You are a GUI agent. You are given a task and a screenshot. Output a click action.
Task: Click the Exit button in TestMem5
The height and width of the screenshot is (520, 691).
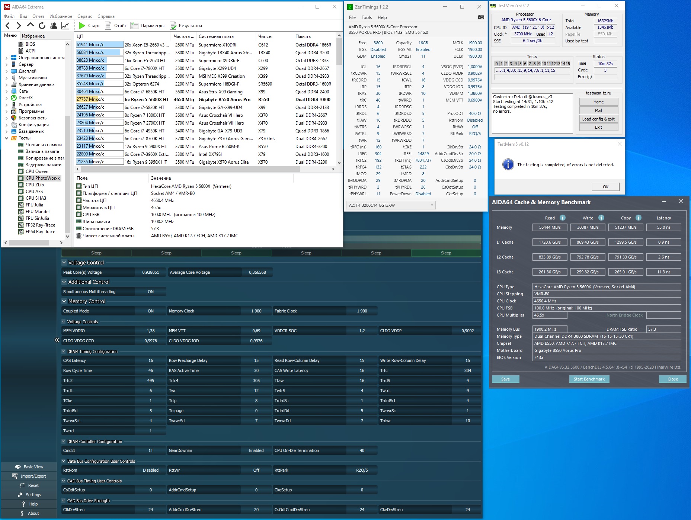tap(598, 127)
